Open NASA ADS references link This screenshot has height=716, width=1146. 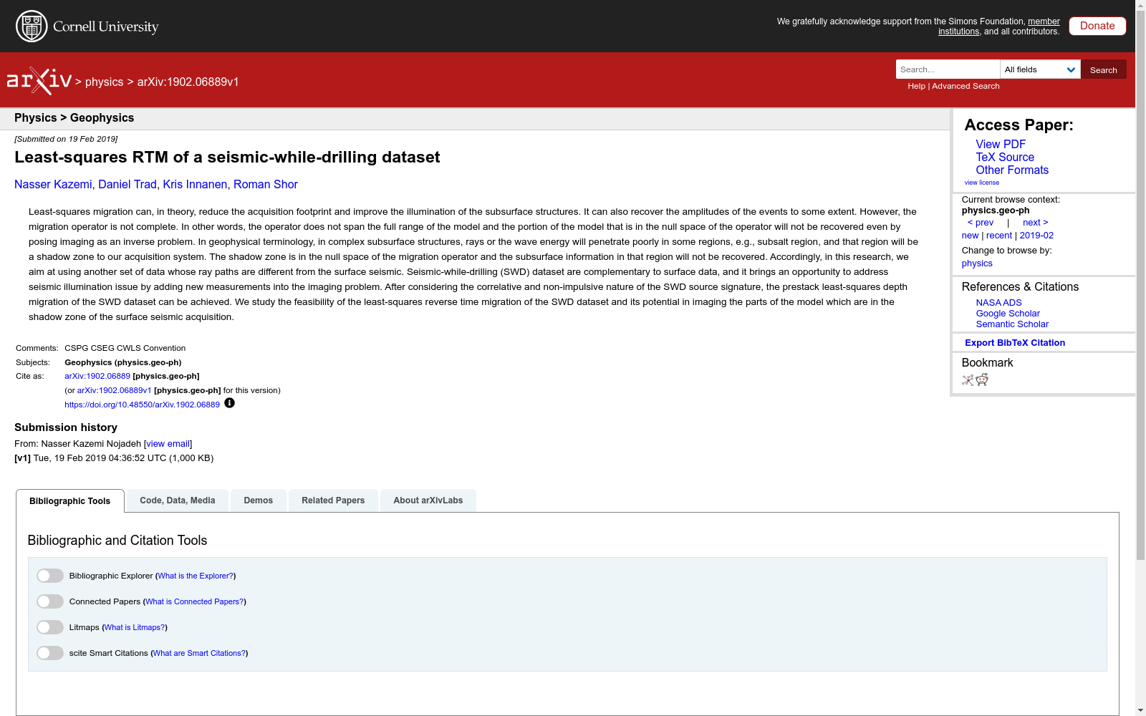[x=998, y=303]
